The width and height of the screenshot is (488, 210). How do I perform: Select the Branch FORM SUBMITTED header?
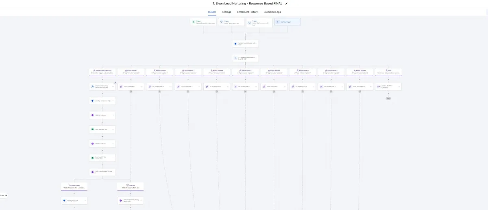[102, 71]
